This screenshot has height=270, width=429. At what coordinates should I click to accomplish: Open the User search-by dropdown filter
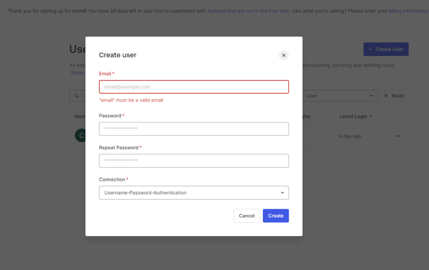pyautogui.click(x=339, y=96)
